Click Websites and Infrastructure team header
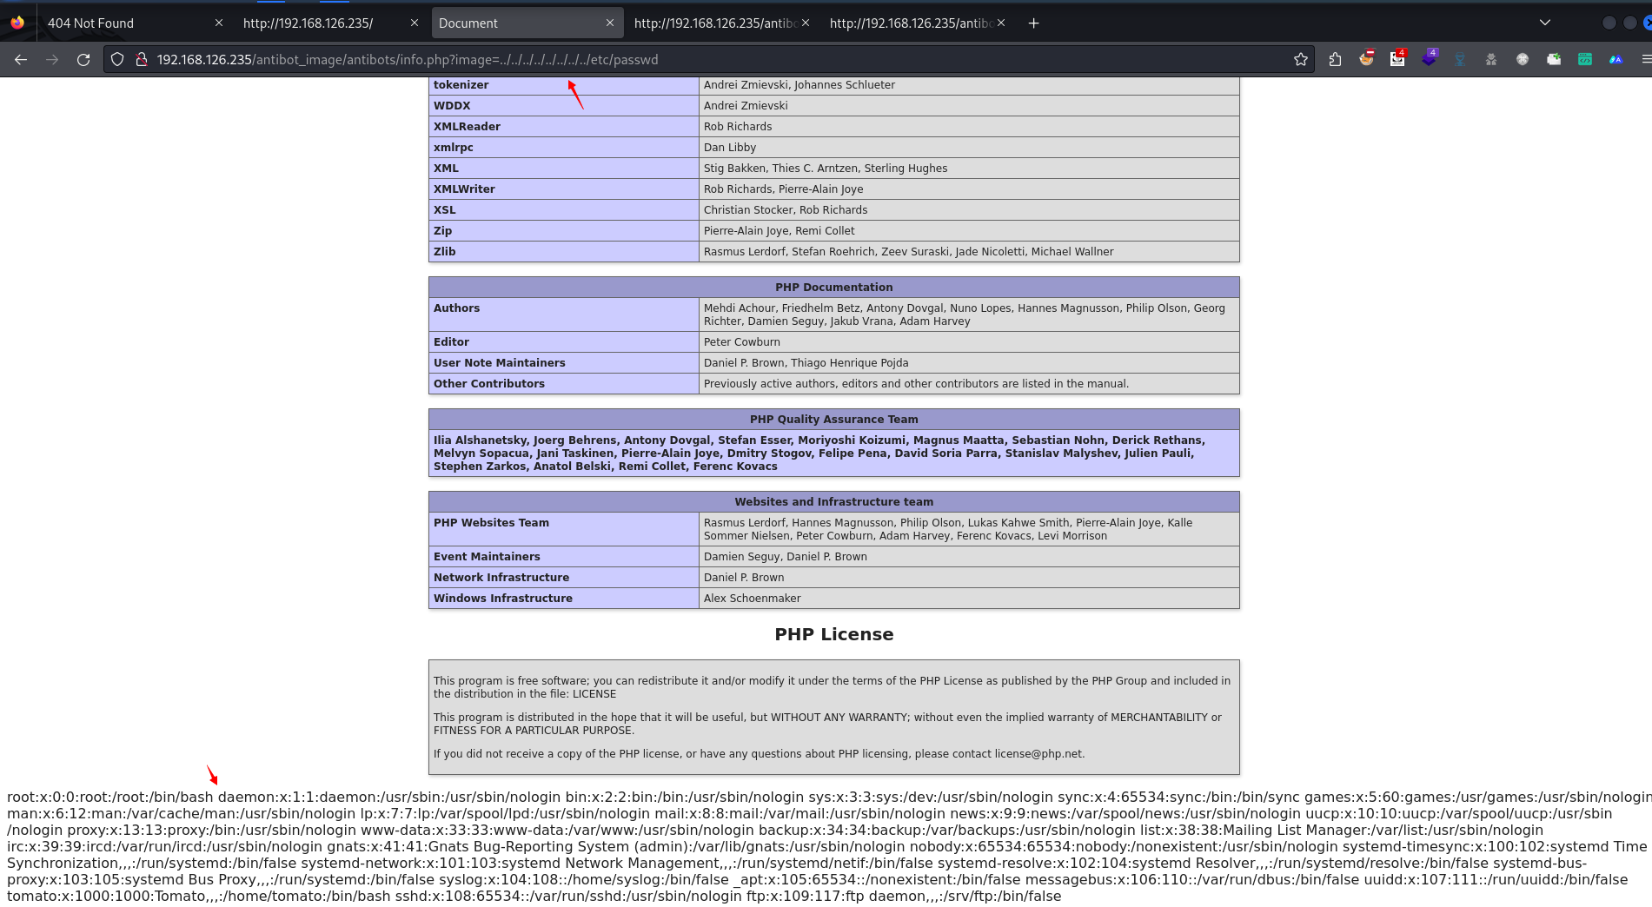Screen dimensions: 1652x907 [x=834, y=502]
